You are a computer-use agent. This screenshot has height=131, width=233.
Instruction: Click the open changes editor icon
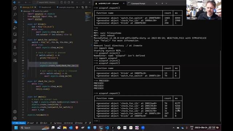[83, 7]
